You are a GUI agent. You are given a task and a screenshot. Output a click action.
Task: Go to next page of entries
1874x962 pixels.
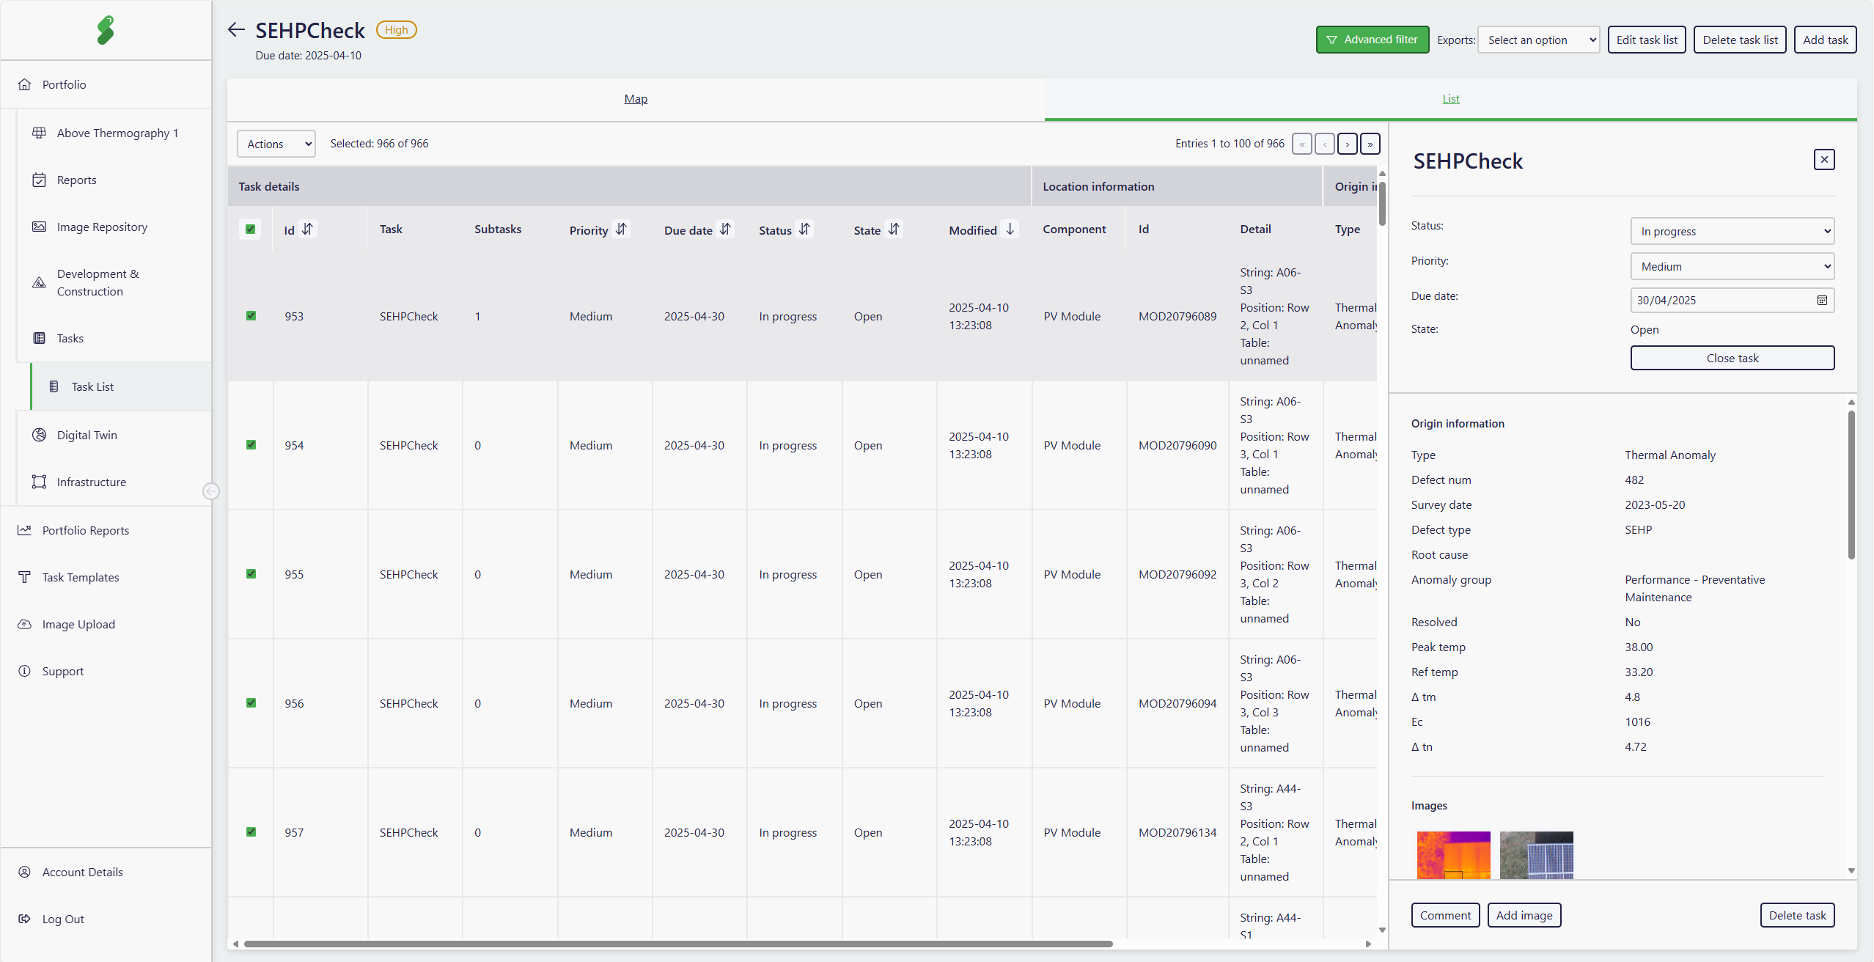1347,144
